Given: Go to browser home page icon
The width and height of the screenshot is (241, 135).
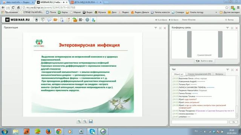Looking at the screenshot, I should coord(18,7).
